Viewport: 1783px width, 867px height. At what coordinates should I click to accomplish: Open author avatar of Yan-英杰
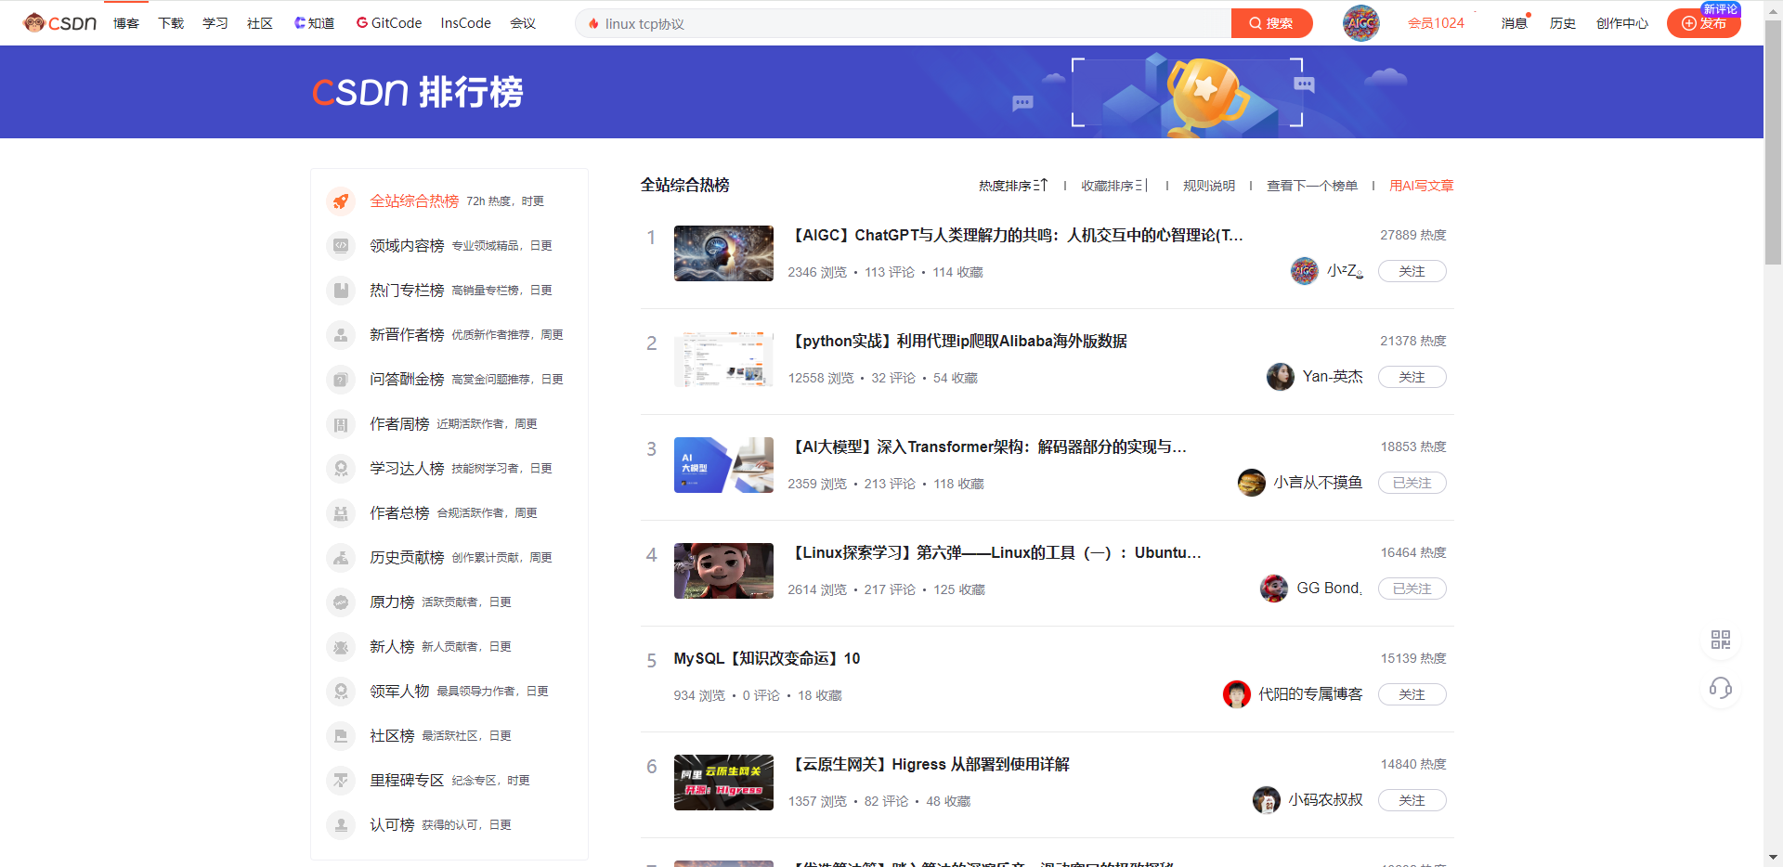pyautogui.click(x=1281, y=377)
